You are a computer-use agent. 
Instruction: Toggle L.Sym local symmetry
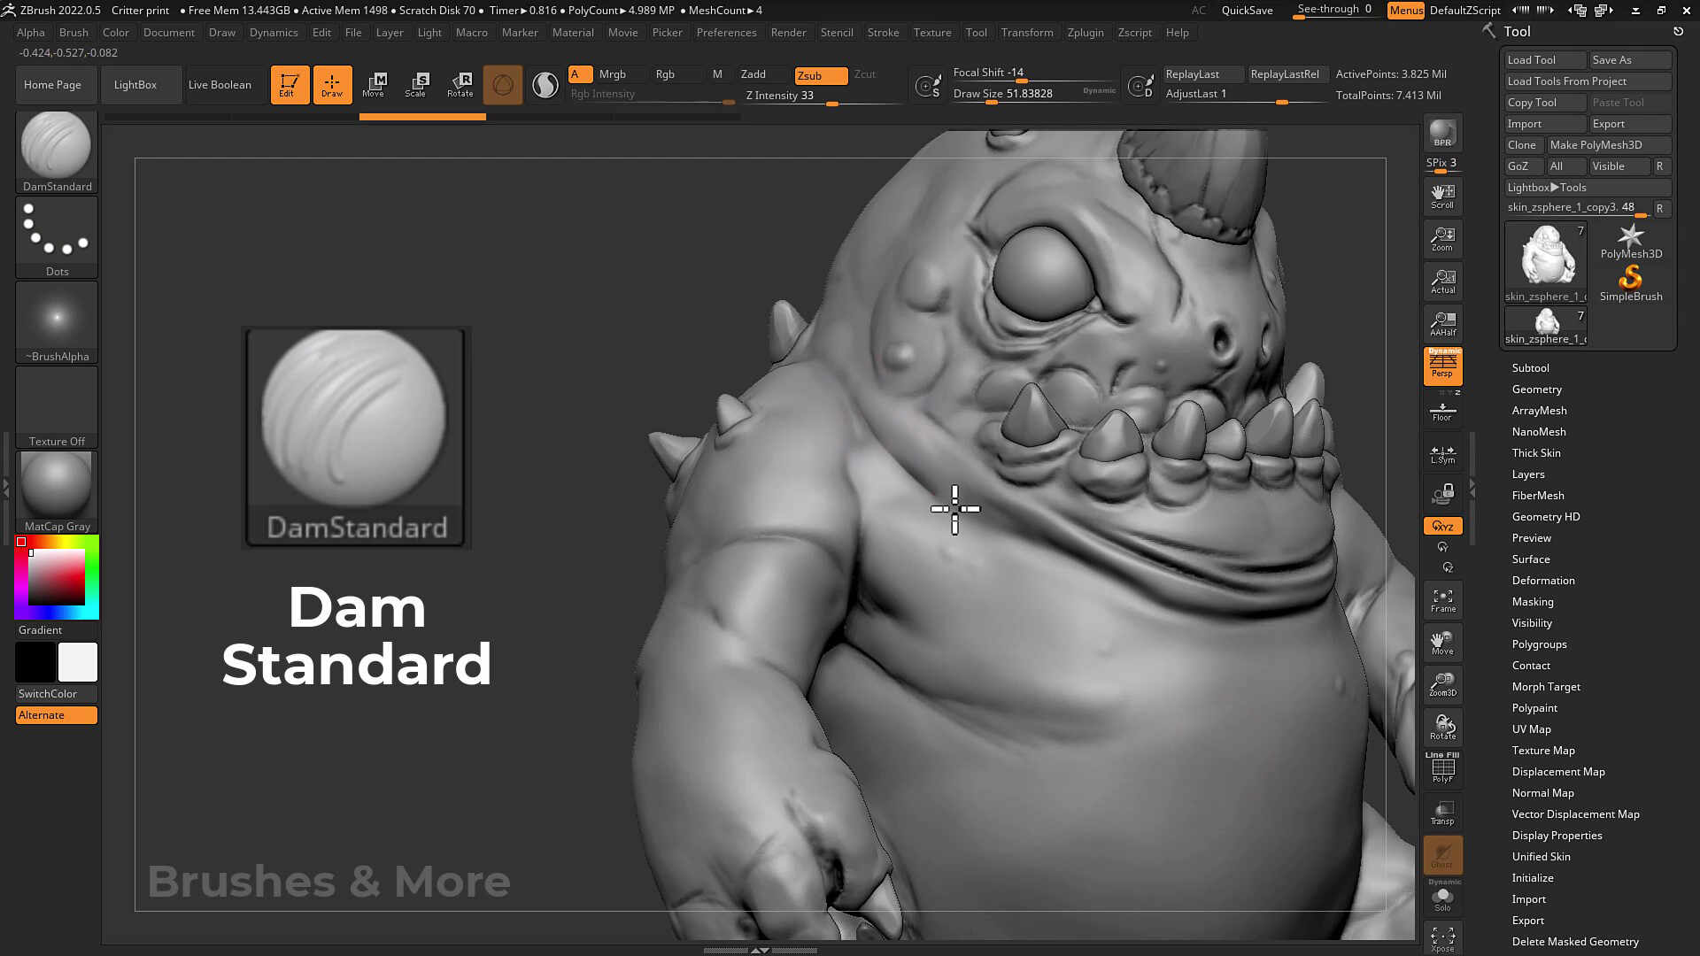coord(1442,454)
